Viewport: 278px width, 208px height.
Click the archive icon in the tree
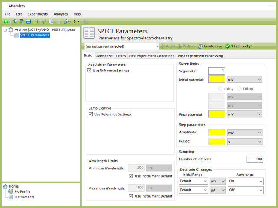11,29
